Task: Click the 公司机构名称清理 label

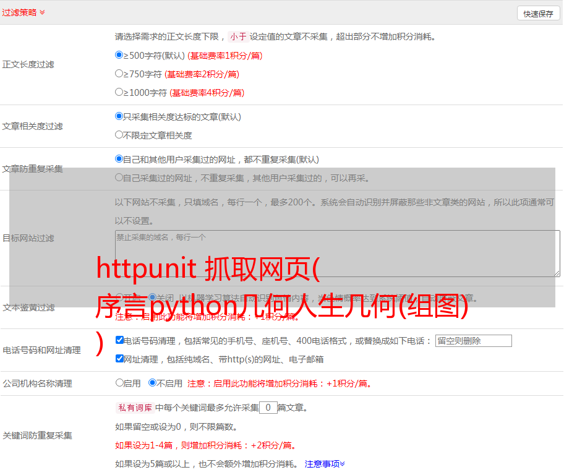Action: [37, 383]
